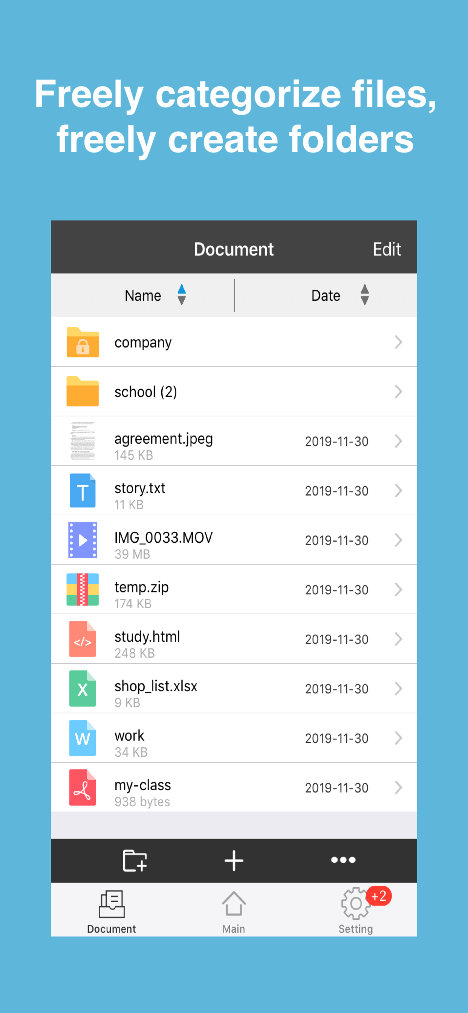Expand the school (2) row chevron

pyautogui.click(x=398, y=392)
